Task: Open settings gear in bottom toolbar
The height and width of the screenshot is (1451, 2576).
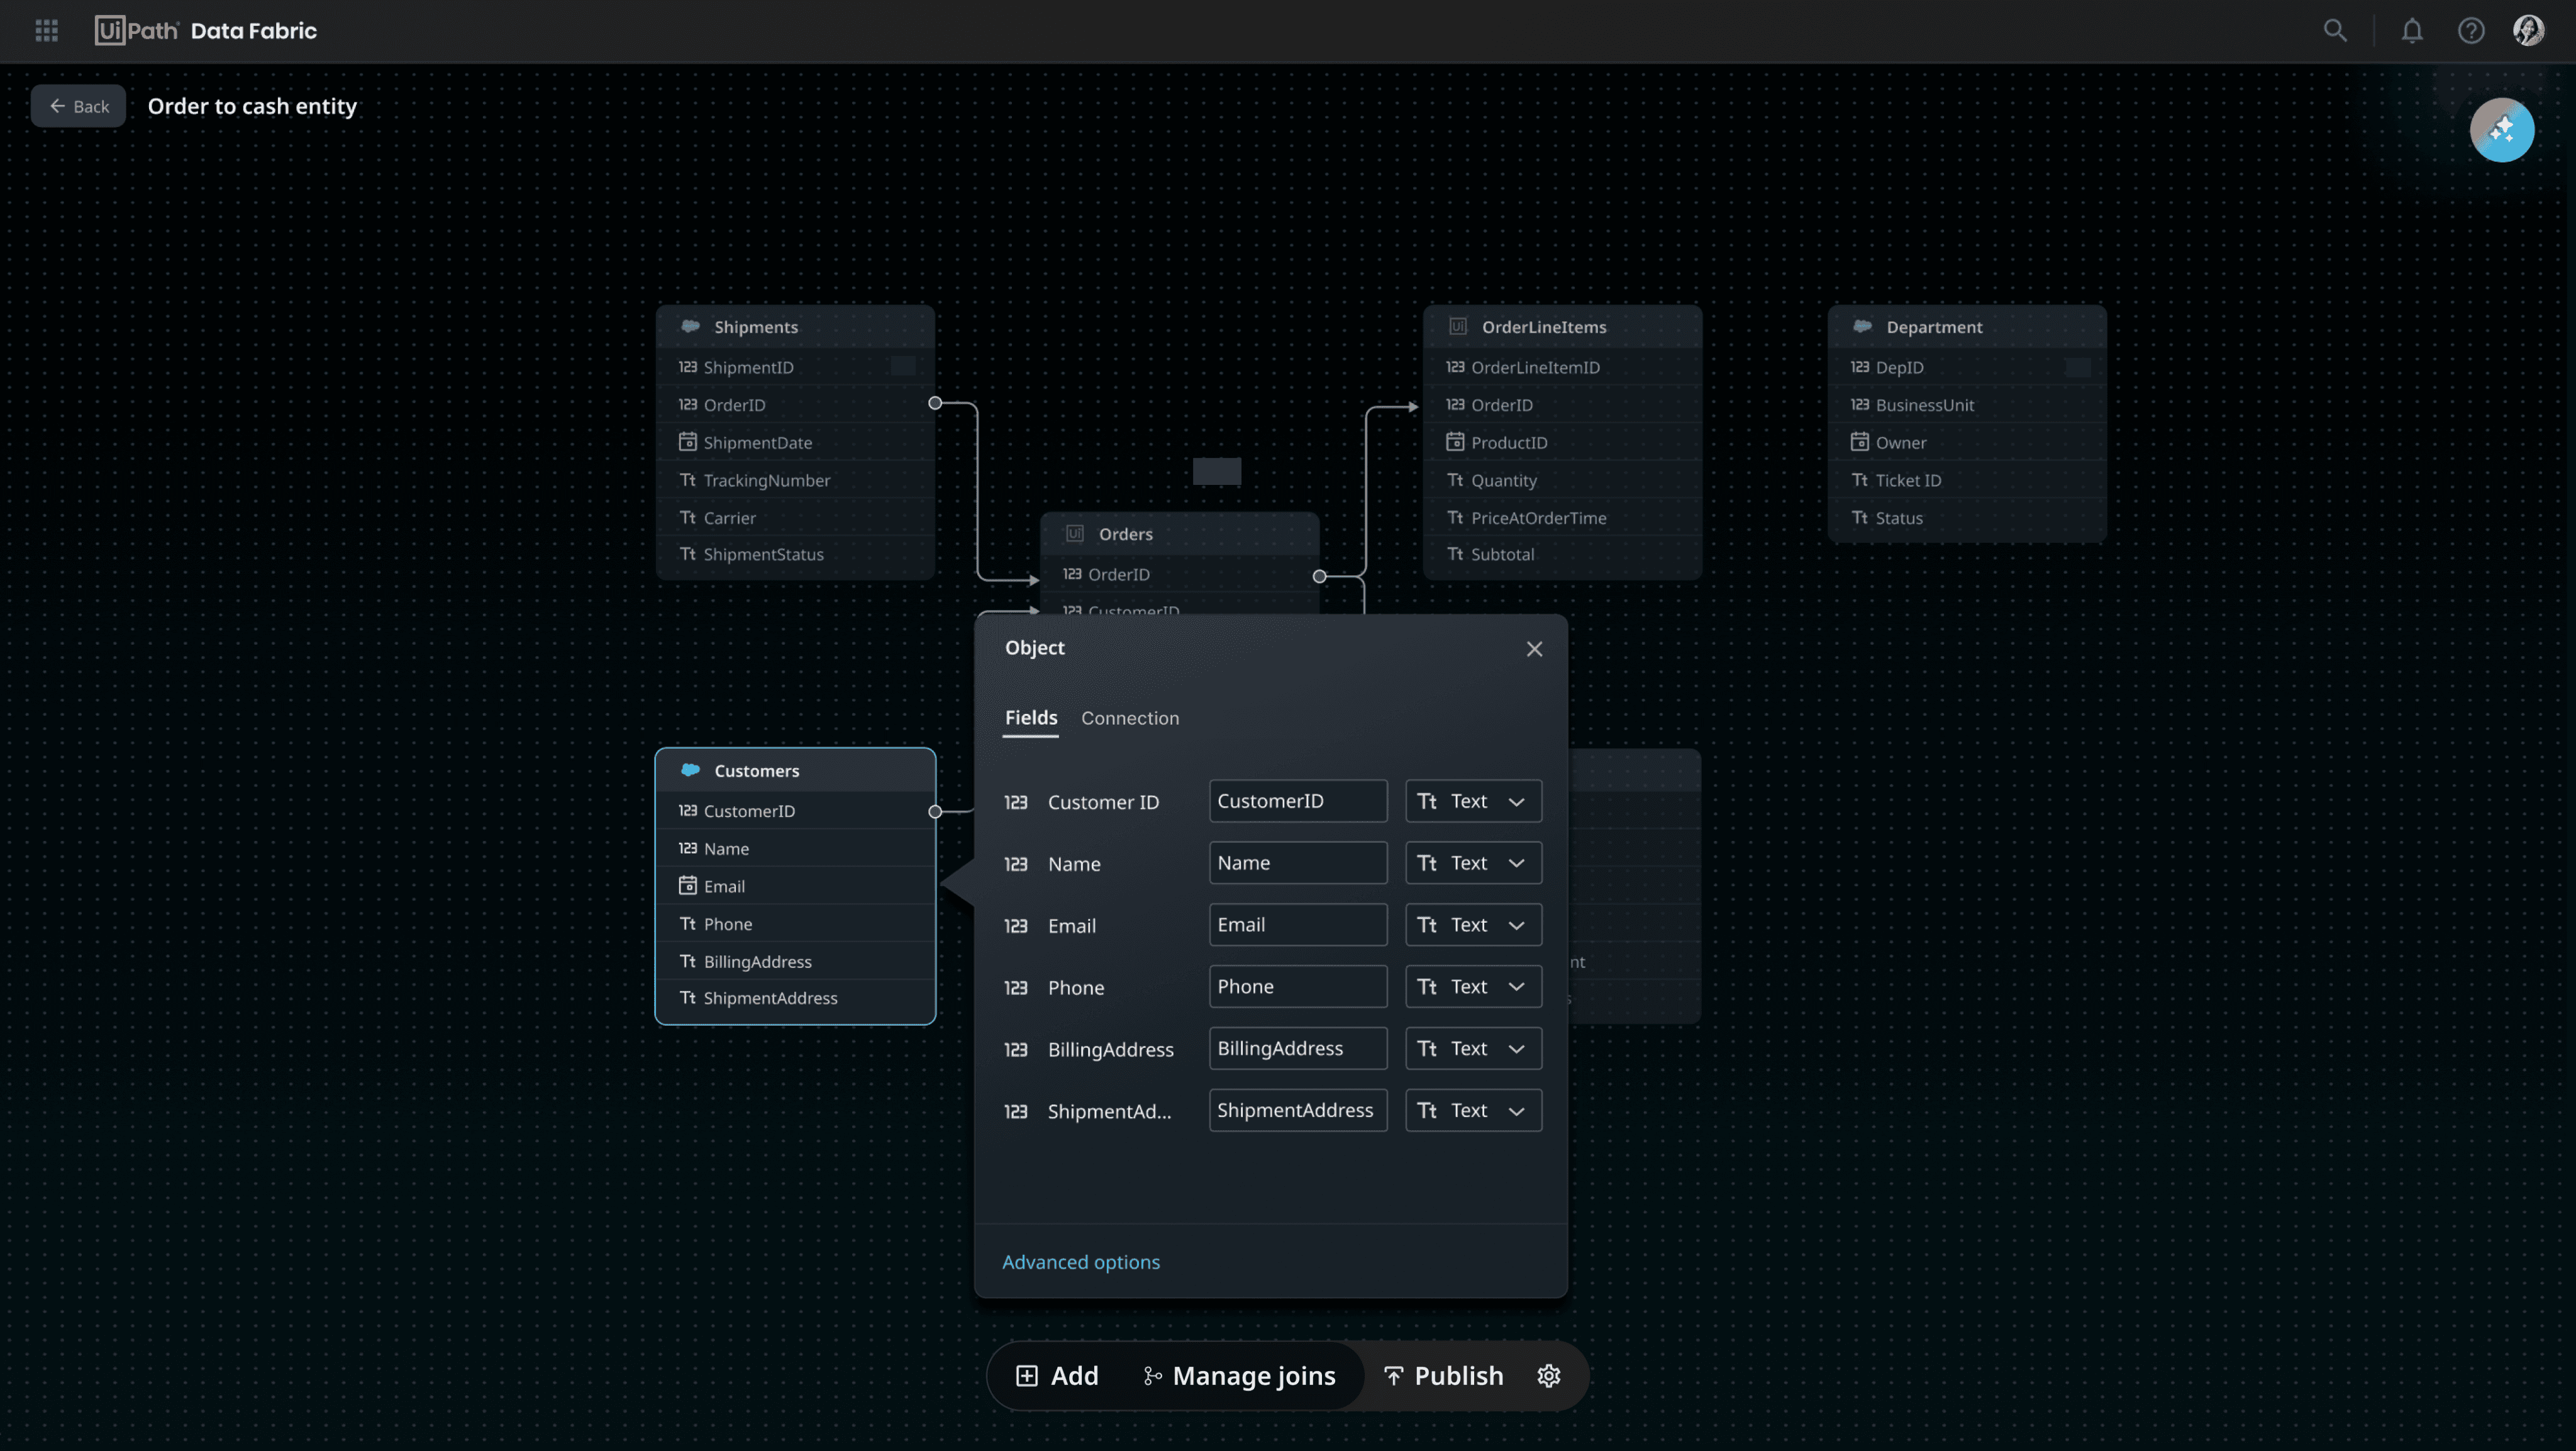Action: (x=1548, y=1376)
